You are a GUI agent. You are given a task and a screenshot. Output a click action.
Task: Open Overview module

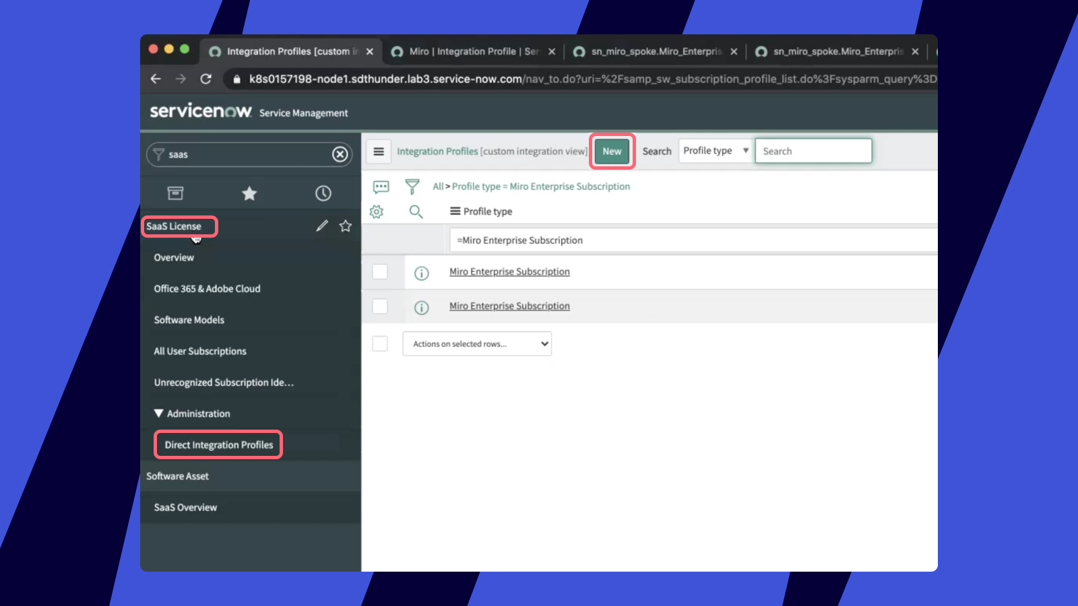(174, 257)
